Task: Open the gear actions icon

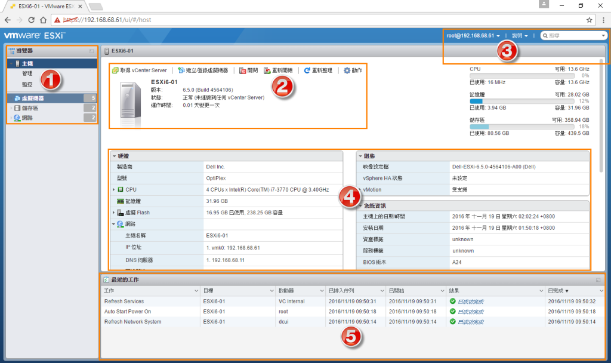Action: (347, 70)
